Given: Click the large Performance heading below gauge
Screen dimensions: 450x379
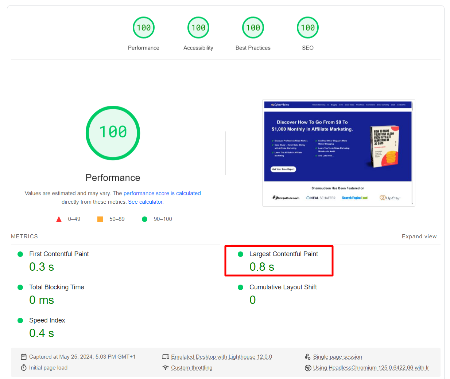Looking at the screenshot, I should click(x=113, y=177).
